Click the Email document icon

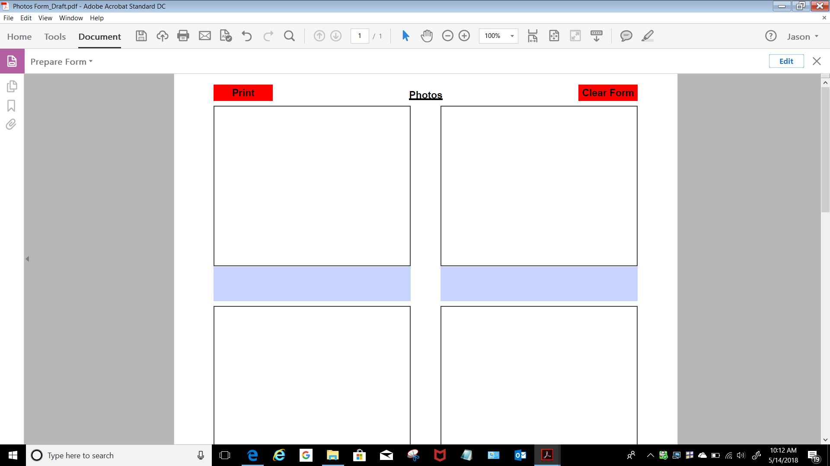(x=204, y=36)
